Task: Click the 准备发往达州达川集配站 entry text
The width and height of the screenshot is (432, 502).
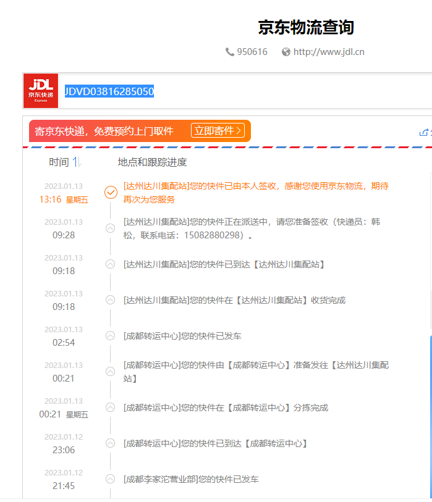Action: tap(256, 372)
